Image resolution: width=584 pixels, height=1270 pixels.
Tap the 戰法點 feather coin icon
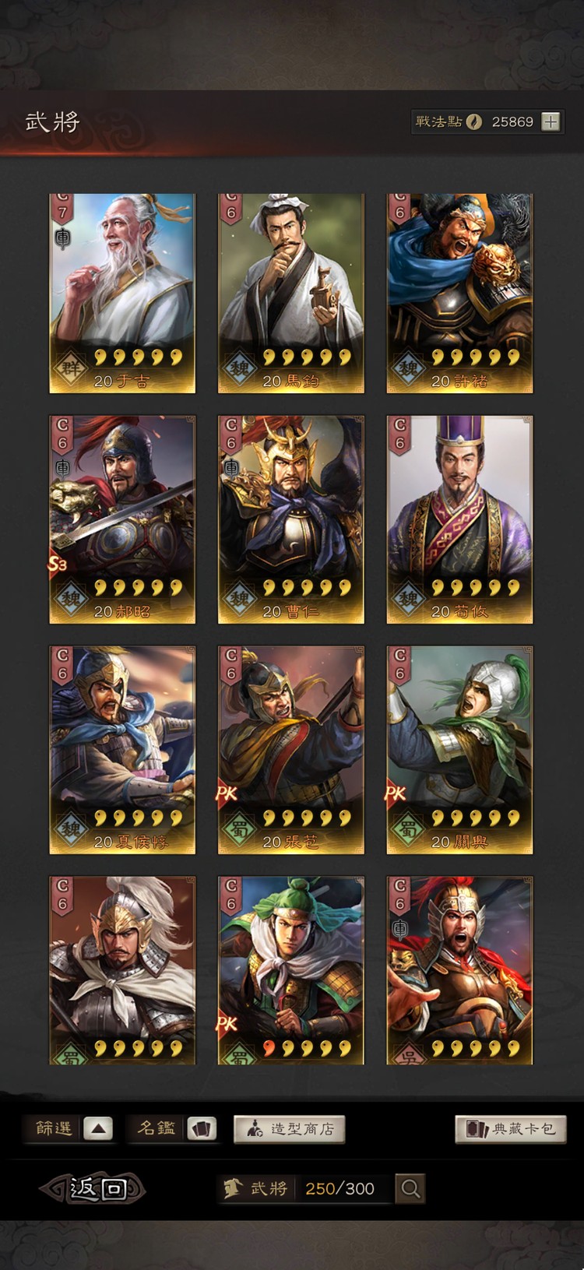(474, 121)
